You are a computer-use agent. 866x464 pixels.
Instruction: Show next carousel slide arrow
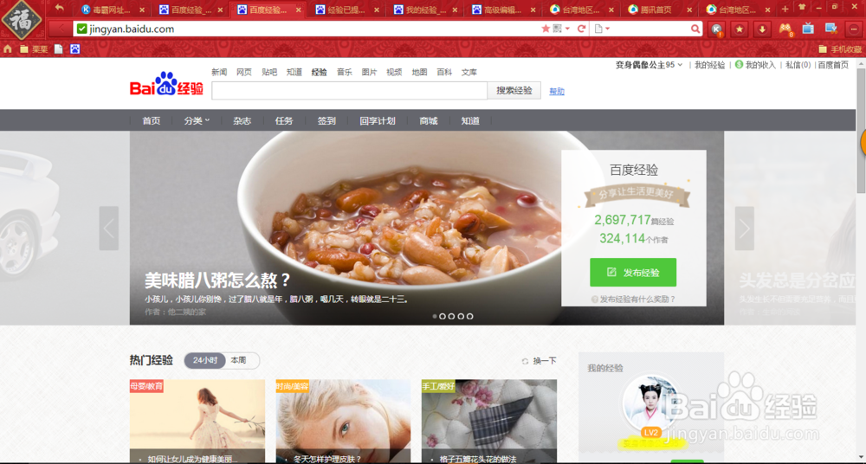[x=745, y=229]
